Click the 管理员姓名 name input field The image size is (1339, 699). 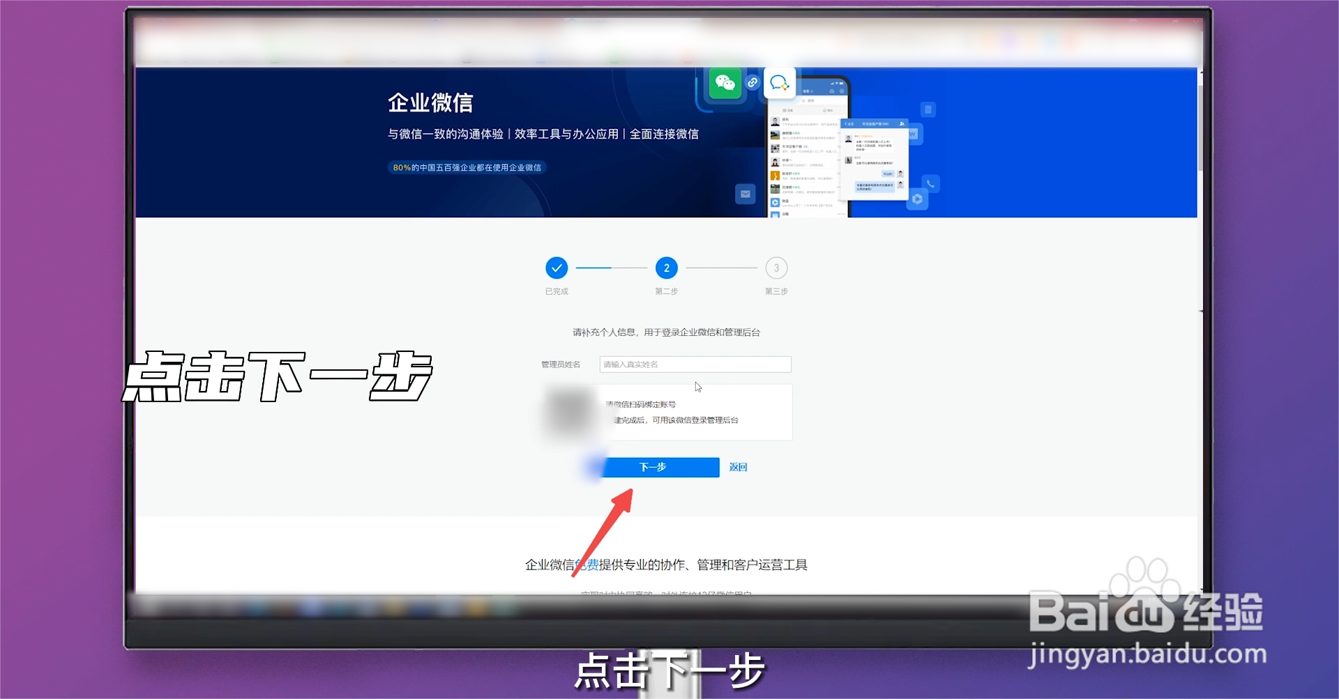tap(694, 364)
